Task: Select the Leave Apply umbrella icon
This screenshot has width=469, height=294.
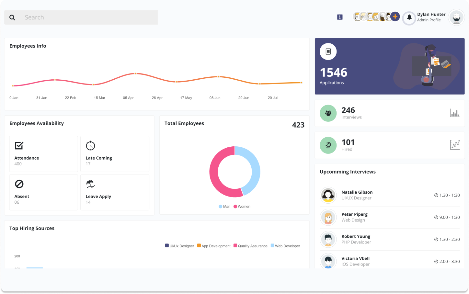Action: (x=90, y=184)
